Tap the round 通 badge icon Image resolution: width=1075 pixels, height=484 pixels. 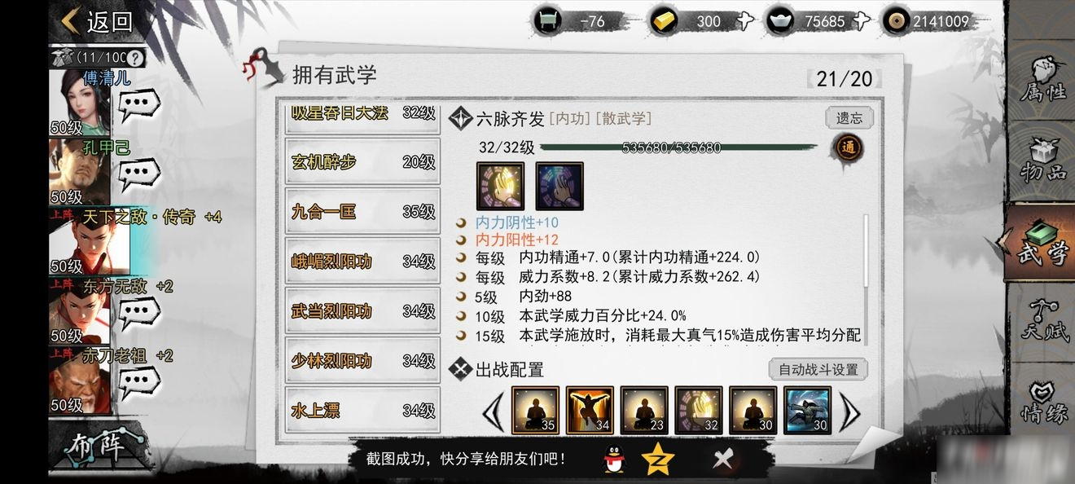(x=847, y=148)
